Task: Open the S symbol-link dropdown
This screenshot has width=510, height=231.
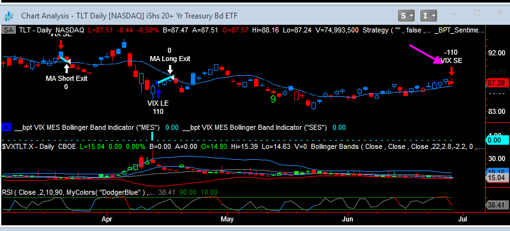Action: (x=407, y=15)
